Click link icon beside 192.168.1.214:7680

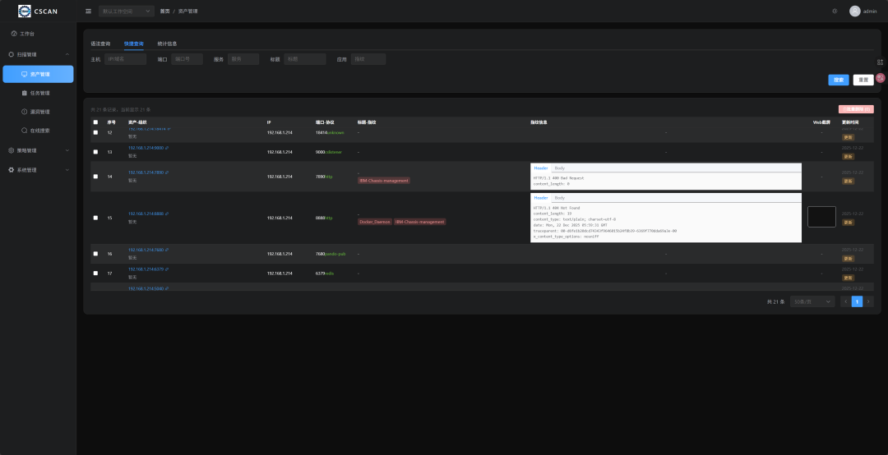tap(166, 250)
